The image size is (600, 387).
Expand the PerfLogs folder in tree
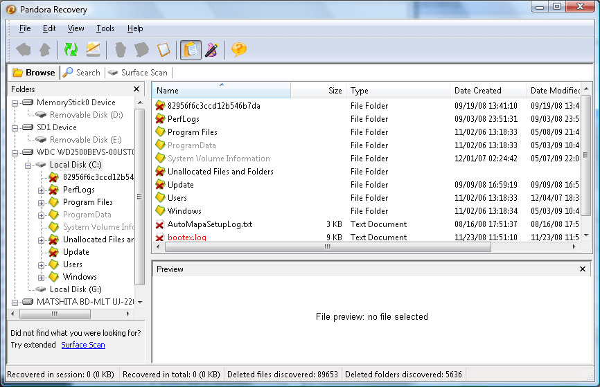click(x=42, y=190)
